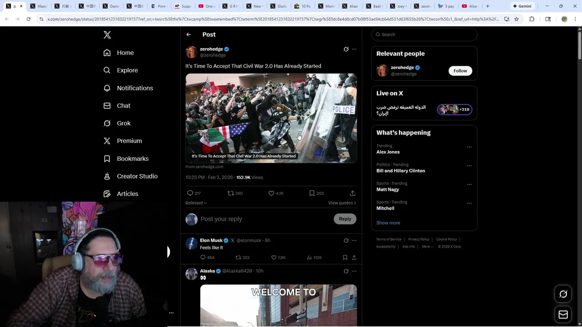This screenshot has height=327, width=582.
Task: Click Elon Musk's name on the reply
Action: 211,240
